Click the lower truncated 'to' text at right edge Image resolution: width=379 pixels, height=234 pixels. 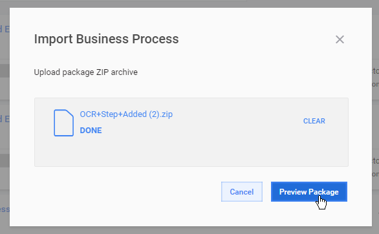375,160
